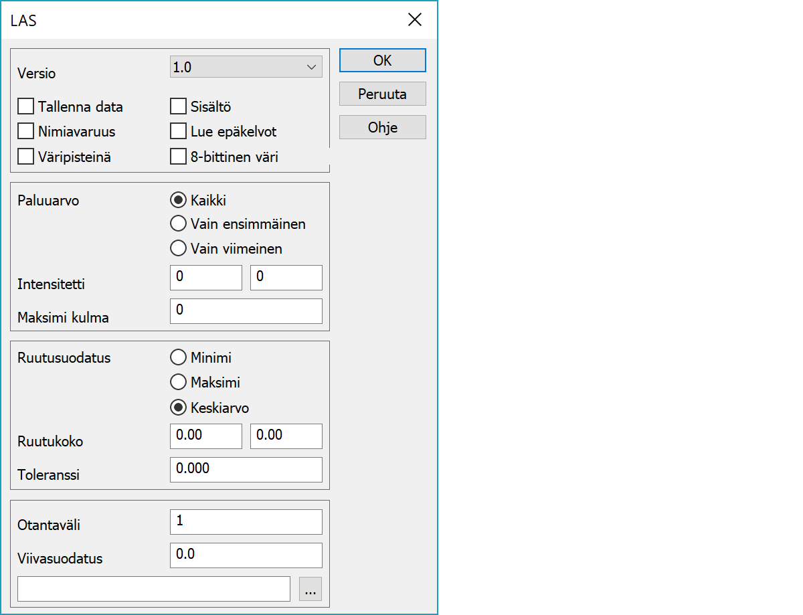Click the browse button with three dots

pos(310,589)
